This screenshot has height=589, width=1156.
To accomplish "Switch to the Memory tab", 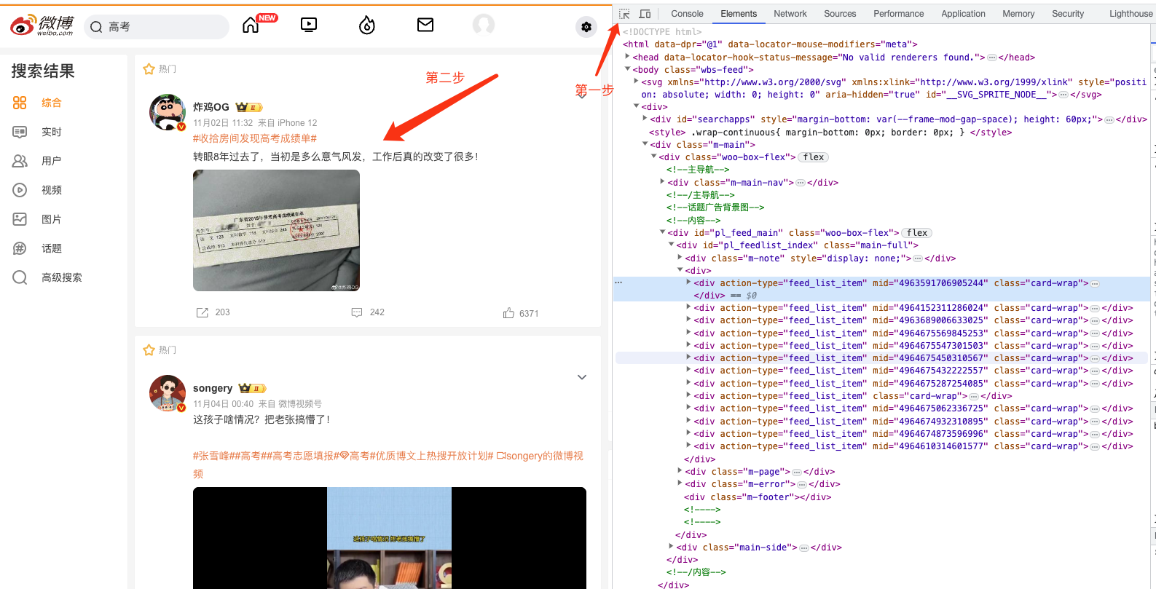I will point(1018,14).
